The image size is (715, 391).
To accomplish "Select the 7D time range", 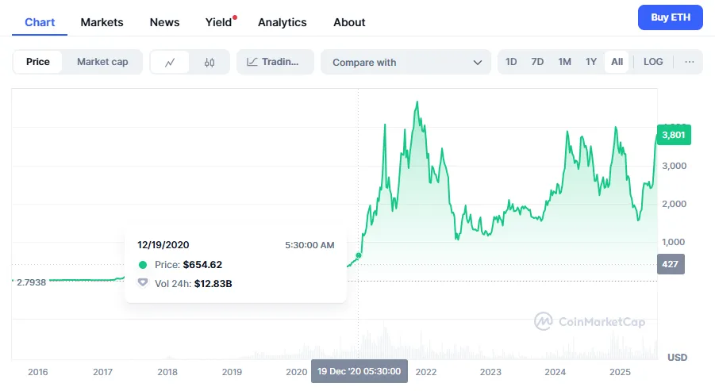I will click(x=537, y=62).
